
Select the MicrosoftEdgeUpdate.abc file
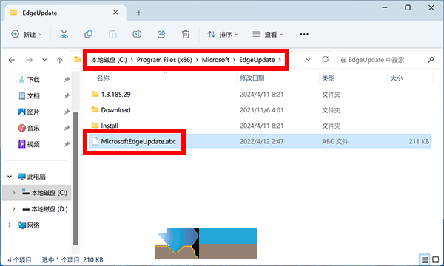[138, 141]
